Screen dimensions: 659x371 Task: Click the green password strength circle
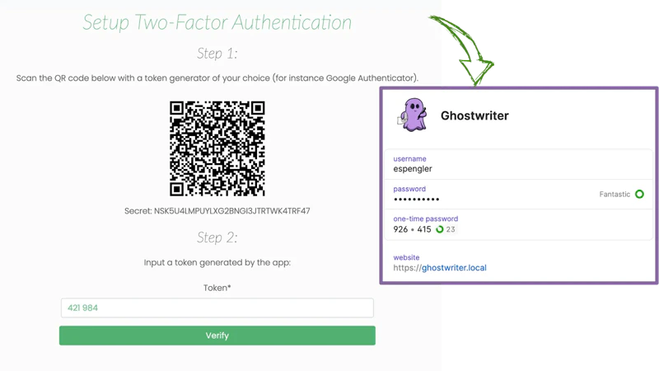pos(639,194)
